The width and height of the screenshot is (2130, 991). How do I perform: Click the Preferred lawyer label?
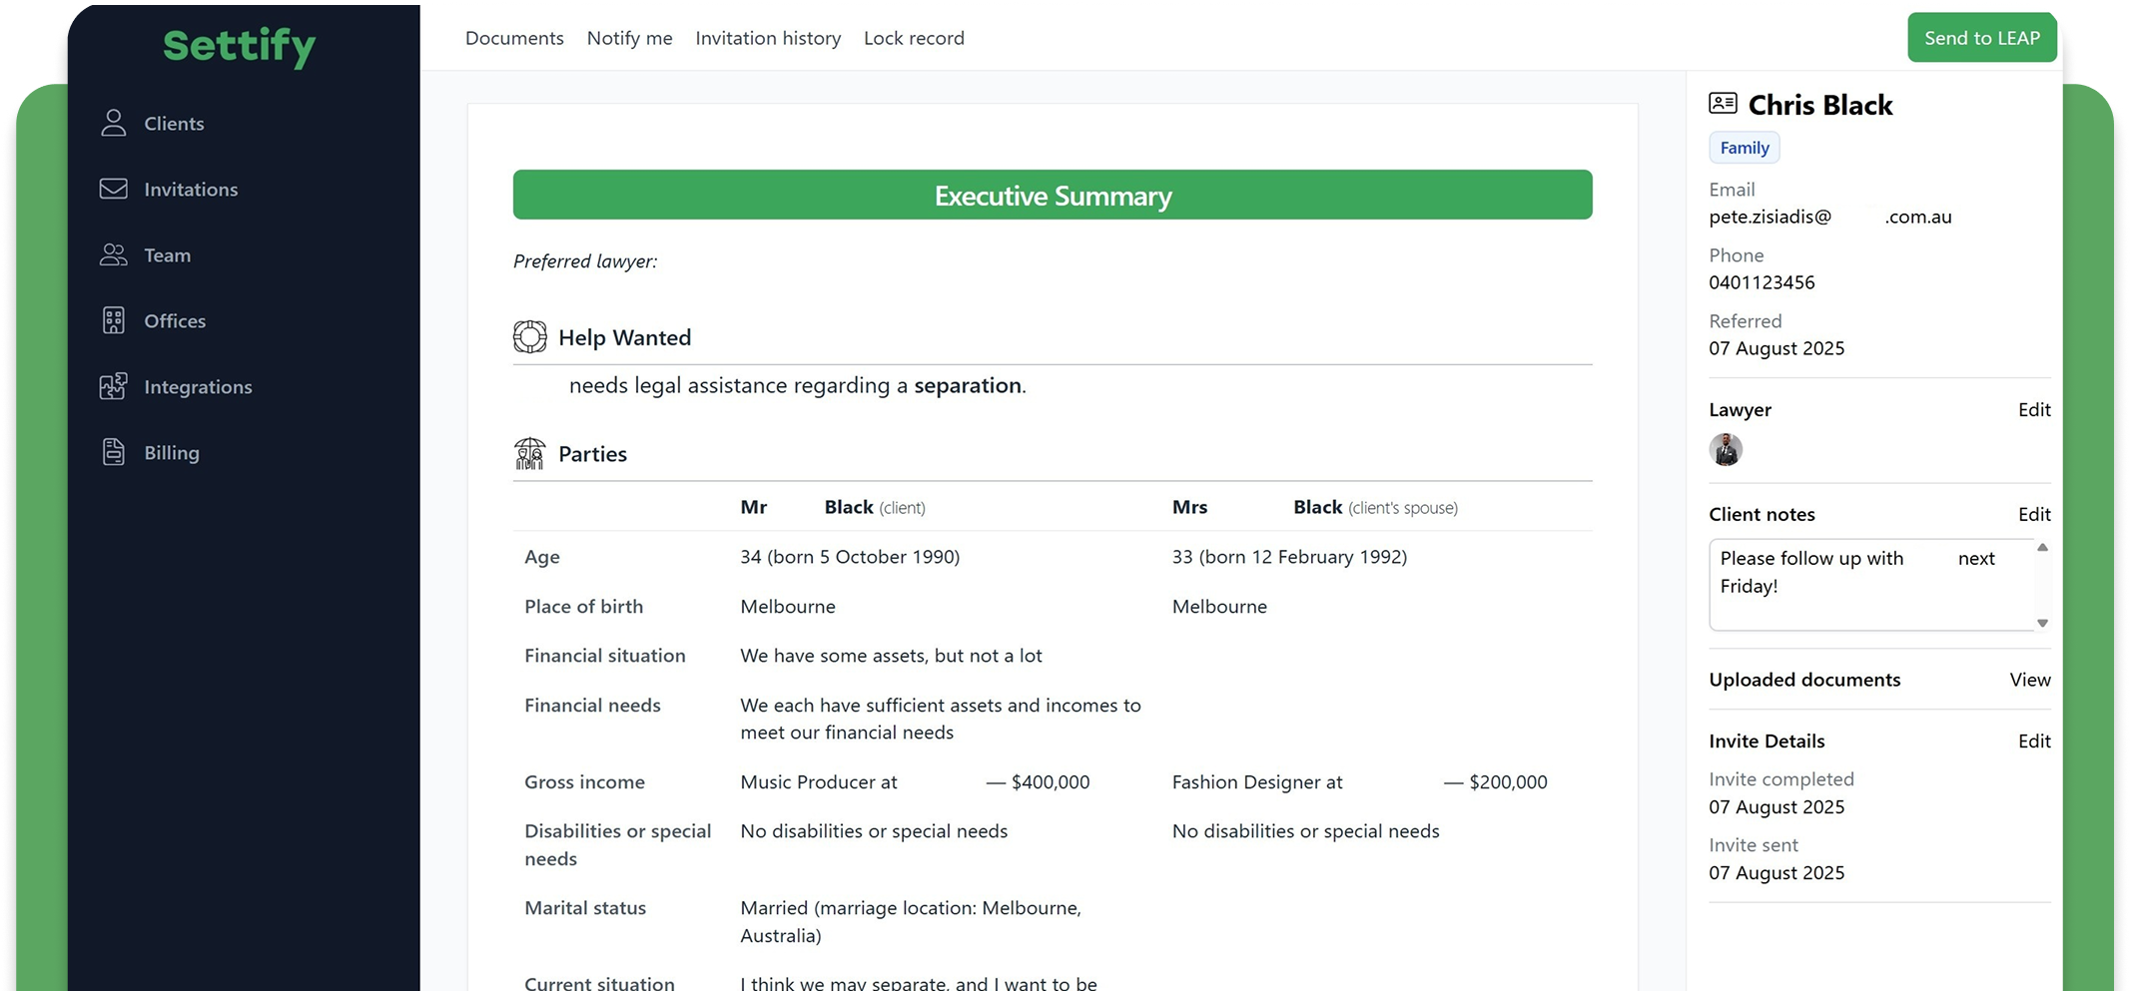585,261
